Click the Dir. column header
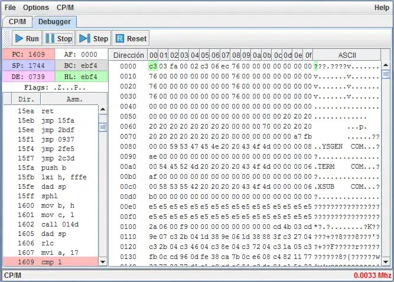 pyautogui.click(x=26, y=99)
